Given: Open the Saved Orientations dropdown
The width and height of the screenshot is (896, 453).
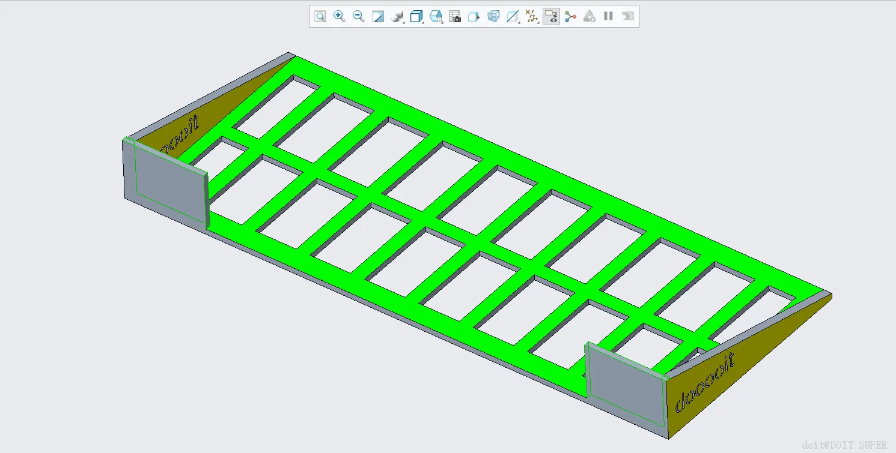Looking at the screenshot, I should [x=436, y=16].
